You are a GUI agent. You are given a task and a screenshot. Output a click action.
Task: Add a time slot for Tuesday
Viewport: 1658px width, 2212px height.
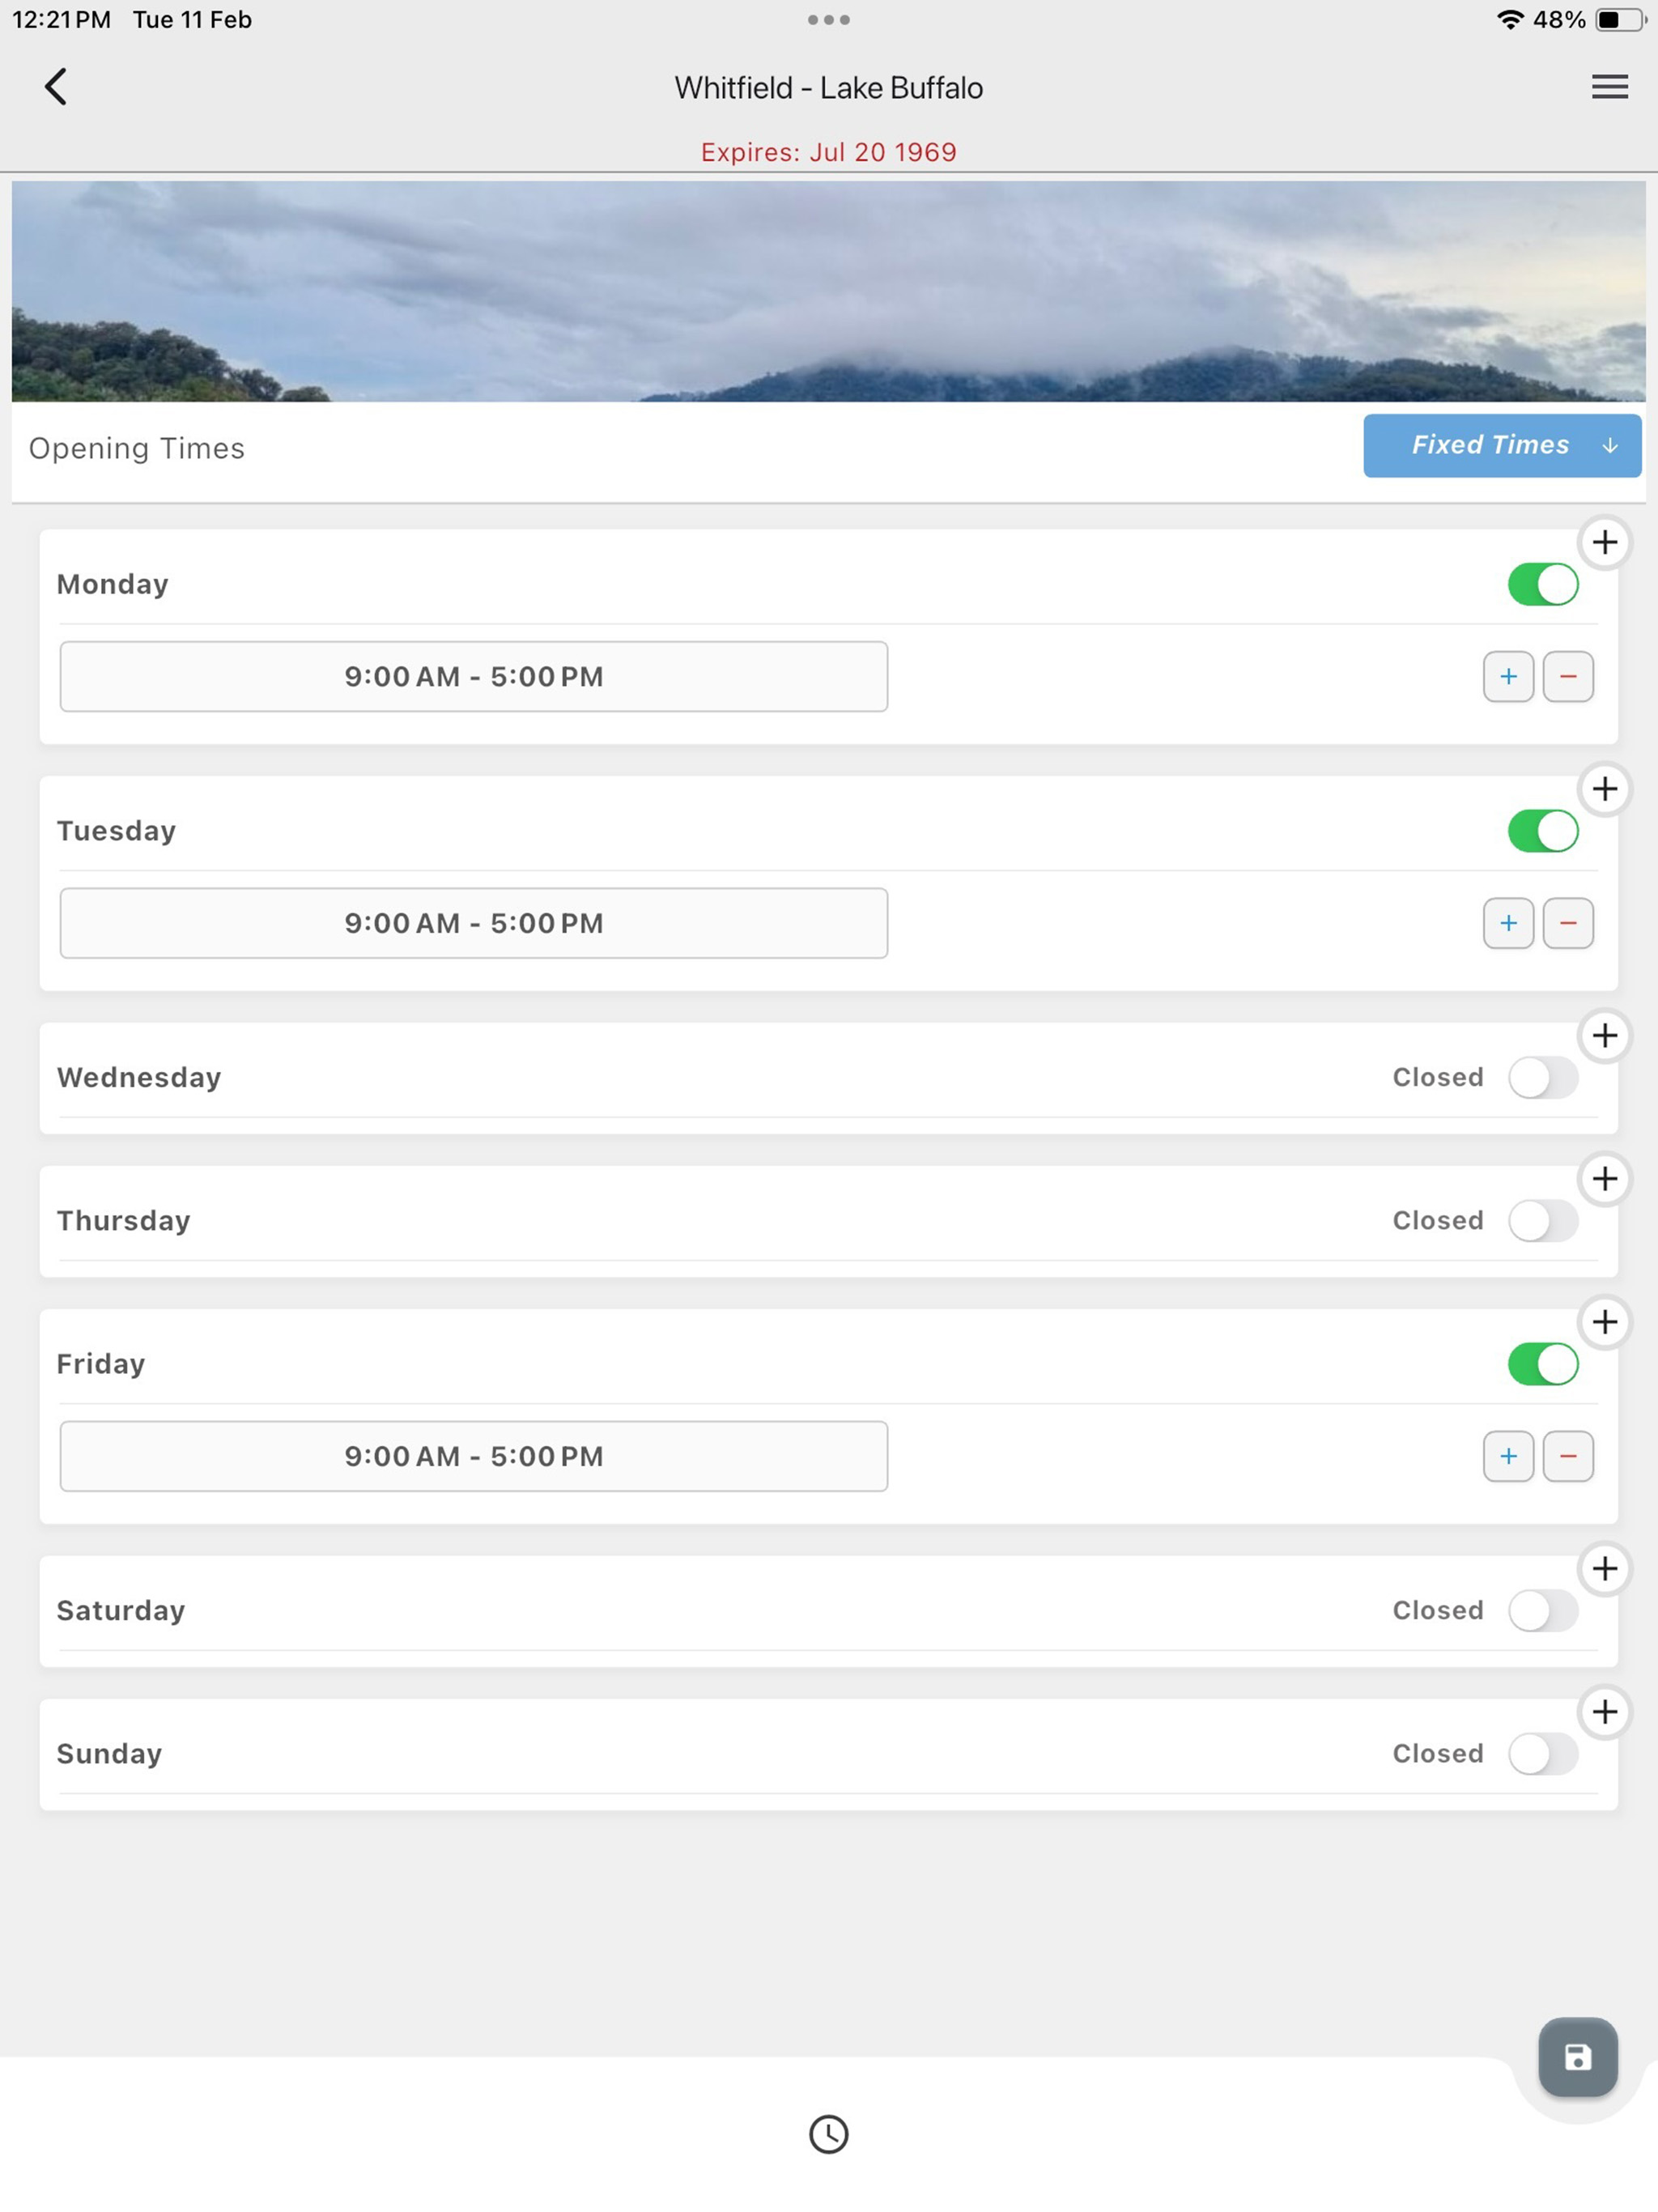[1508, 923]
